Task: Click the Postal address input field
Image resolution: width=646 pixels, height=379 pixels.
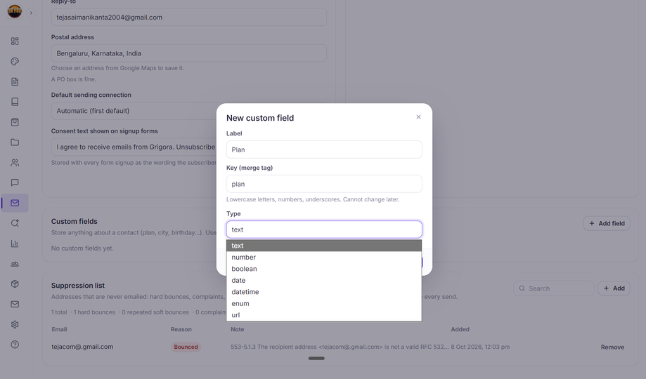Action: point(188,53)
